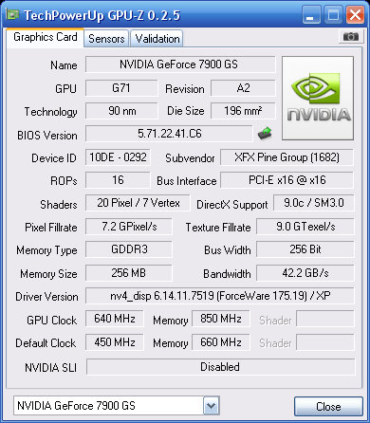This screenshot has height=423, width=370.
Task: Click the Default Clock 450 MHz field
Action: (x=115, y=342)
